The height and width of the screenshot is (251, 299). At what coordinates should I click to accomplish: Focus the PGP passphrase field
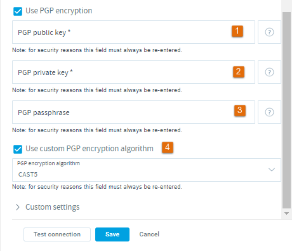pyautogui.click(x=133, y=112)
